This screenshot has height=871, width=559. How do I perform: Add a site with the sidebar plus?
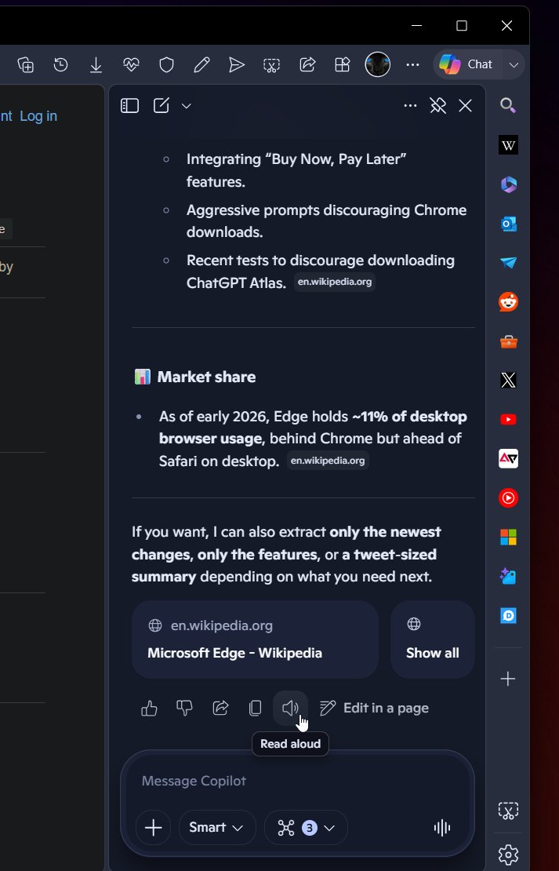click(508, 679)
